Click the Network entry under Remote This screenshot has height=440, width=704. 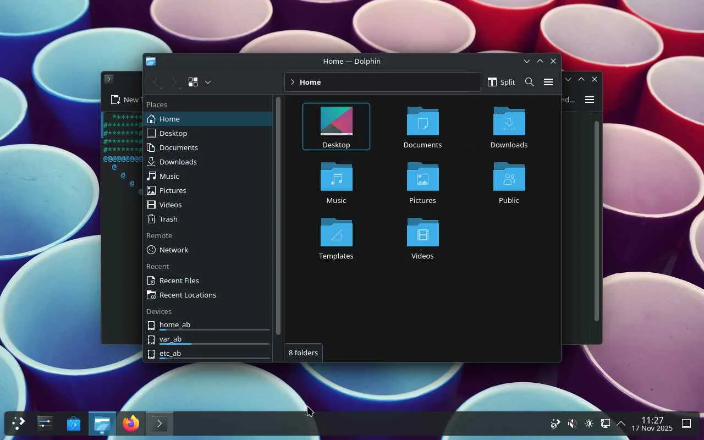(x=173, y=250)
